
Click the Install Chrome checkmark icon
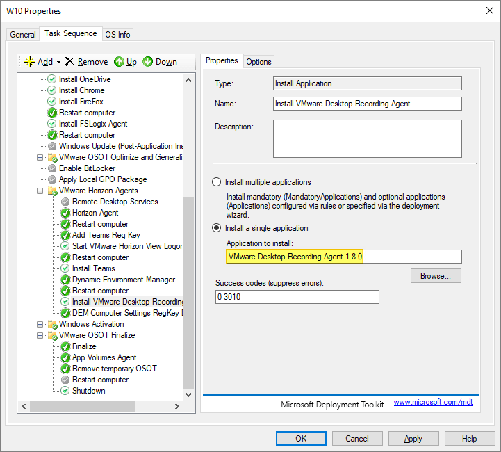point(51,90)
